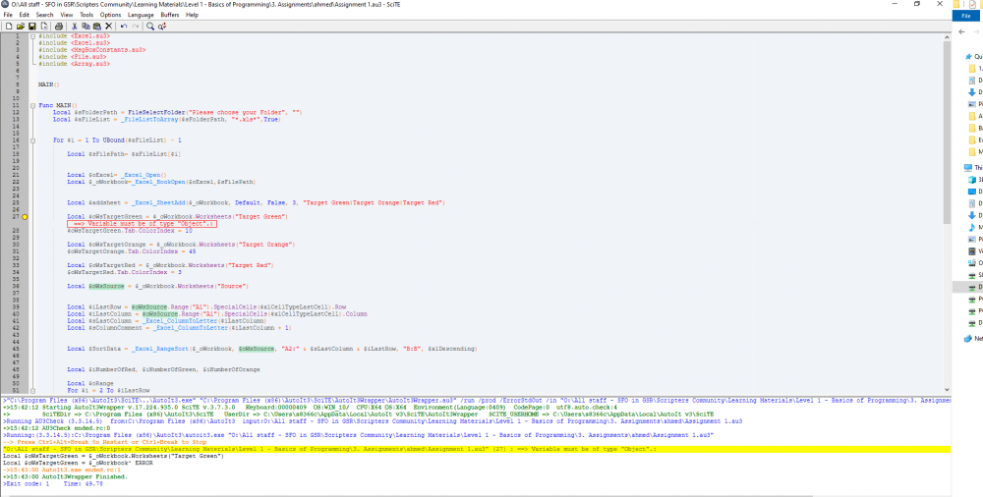983x497 pixels.
Task: Select This PC icon in Explorer sidebar
Action: 968,168
